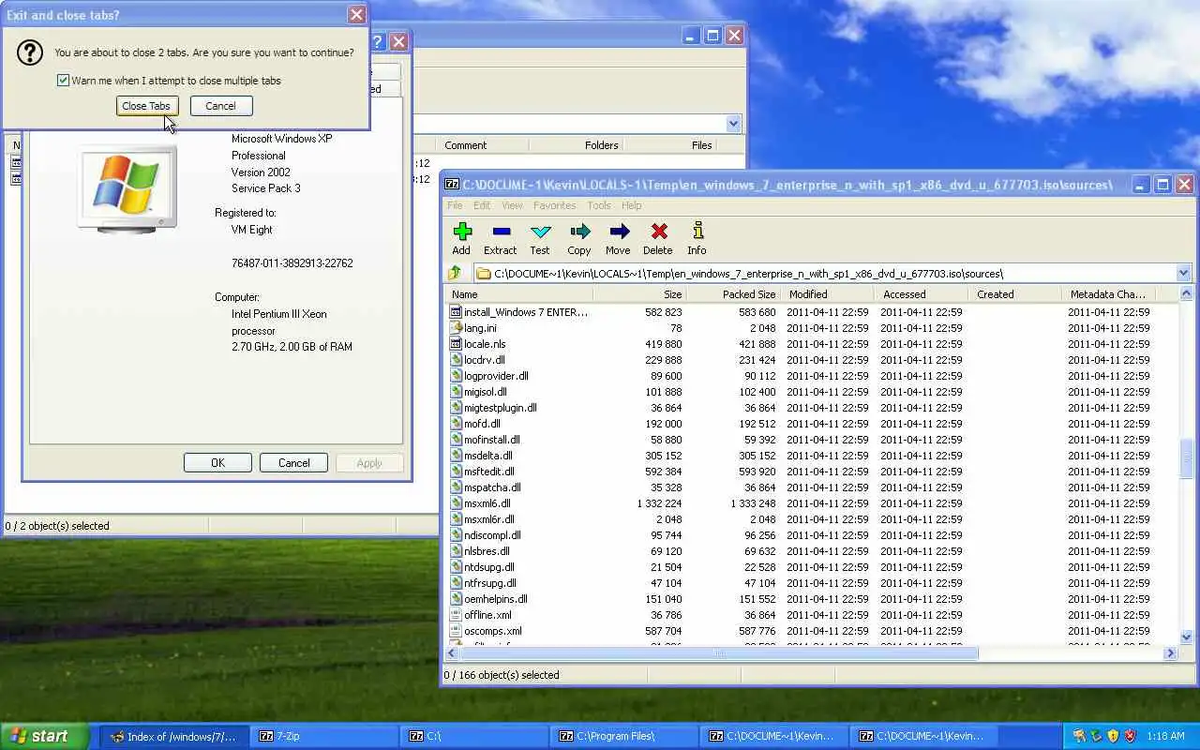Sort by the Modified column header
1200x750 pixels.
pyautogui.click(x=829, y=294)
